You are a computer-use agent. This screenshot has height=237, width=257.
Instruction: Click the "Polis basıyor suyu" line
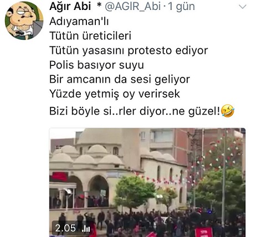point(96,65)
